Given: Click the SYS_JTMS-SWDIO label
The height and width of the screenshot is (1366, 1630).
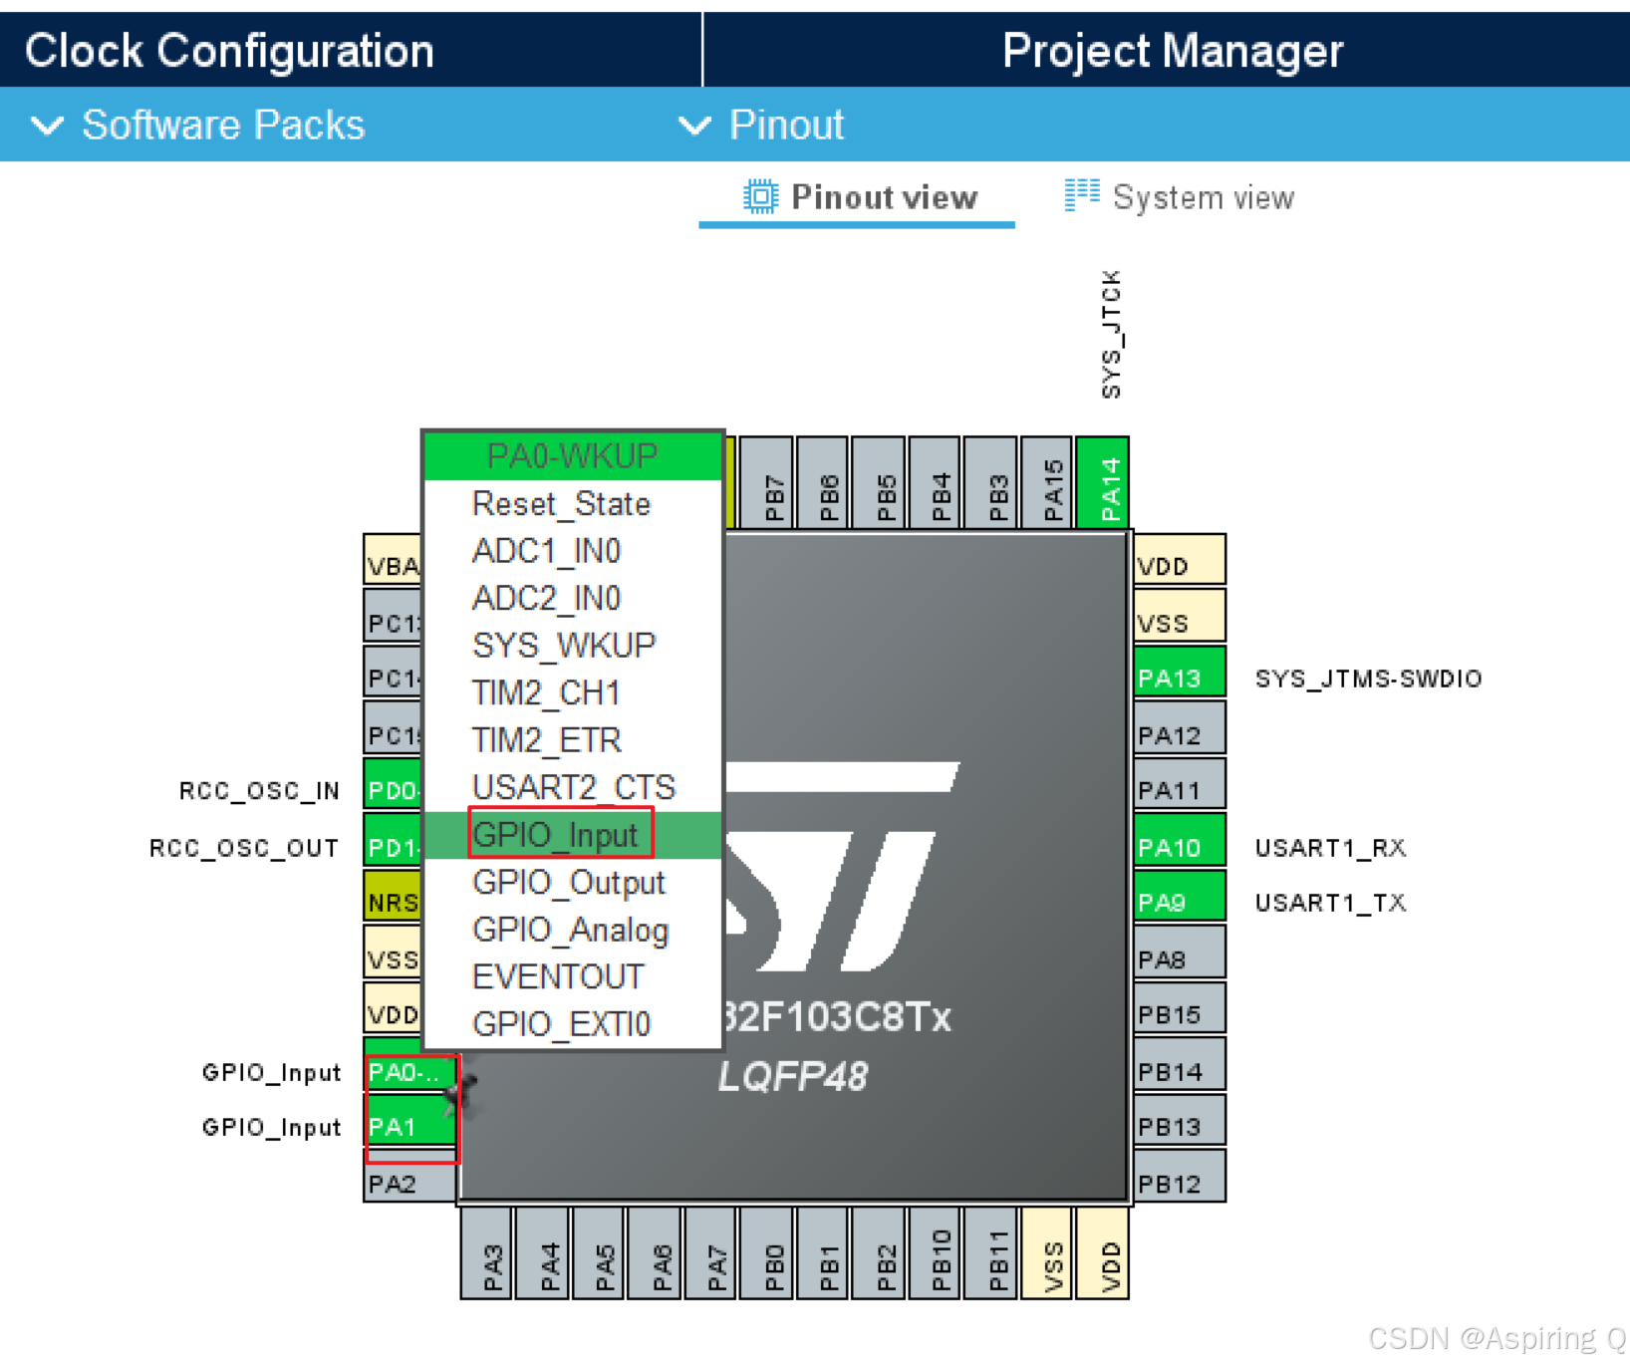Looking at the screenshot, I should point(1368,679).
